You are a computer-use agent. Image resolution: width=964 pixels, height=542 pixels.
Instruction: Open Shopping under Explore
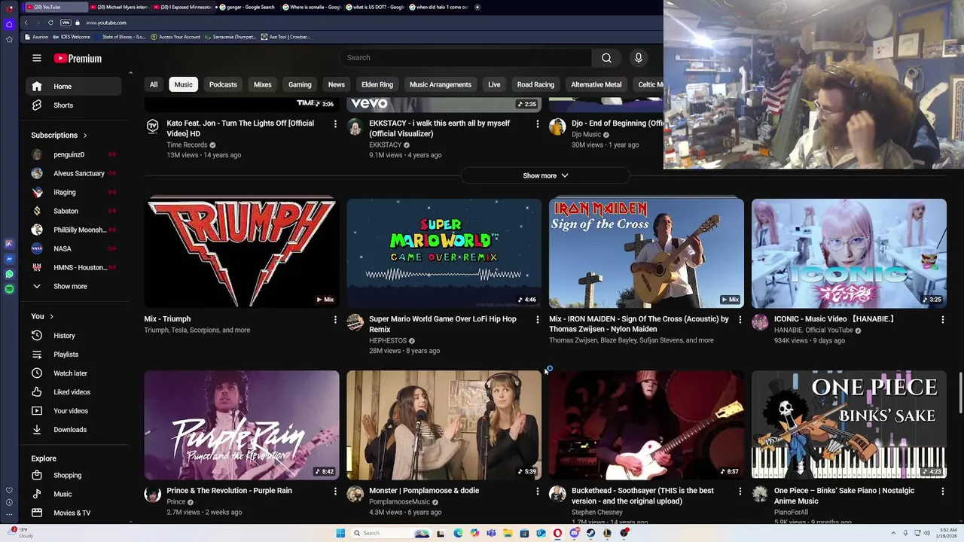tap(74, 476)
